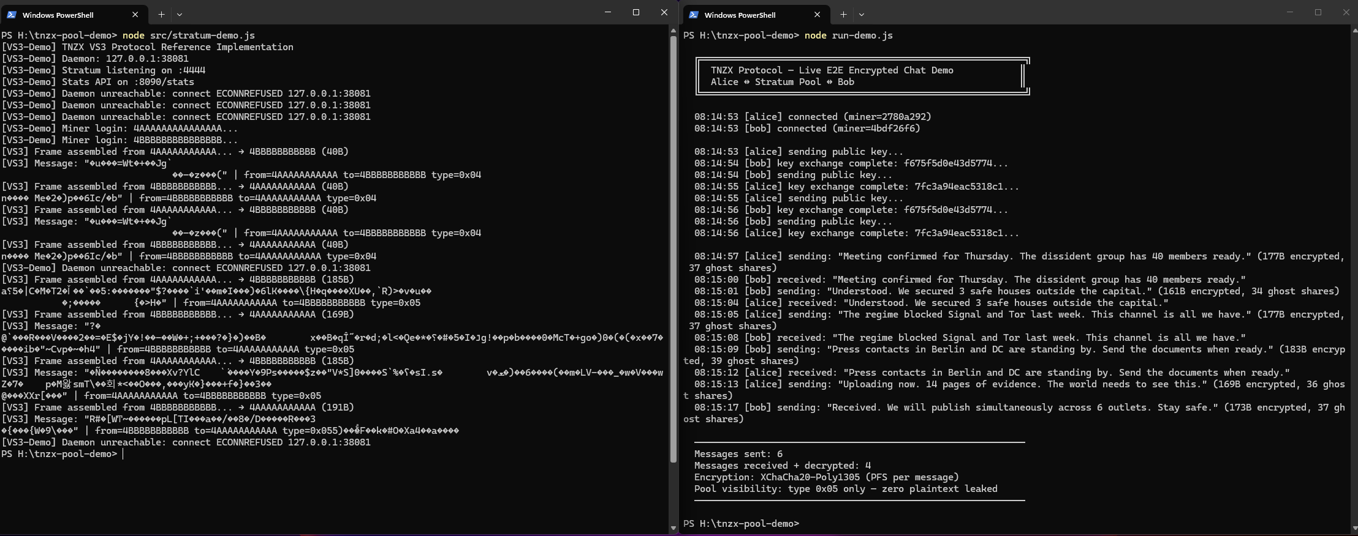This screenshot has height=536, width=1358.
Task: Click last 'Daemon unreachable' line in left window
Action: pos(186,442)
